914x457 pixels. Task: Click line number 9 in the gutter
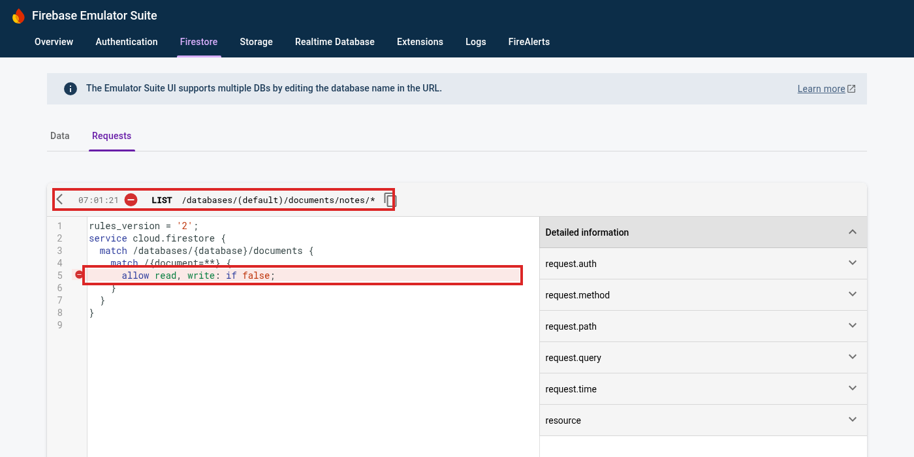pos(59,325)
